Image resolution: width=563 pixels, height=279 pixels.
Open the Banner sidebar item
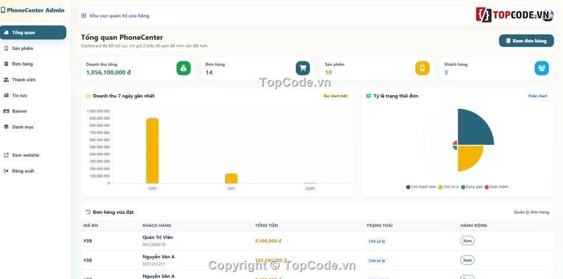tap(33, 111)
